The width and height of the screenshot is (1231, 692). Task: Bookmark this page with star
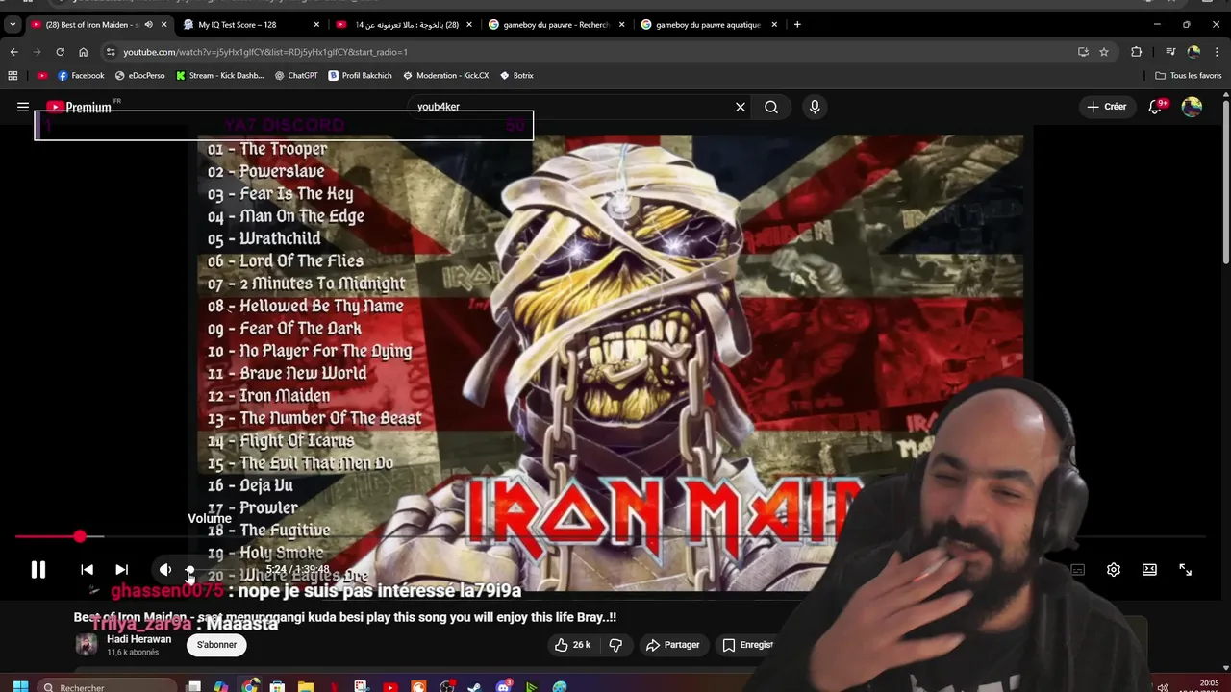[1104, 52]
